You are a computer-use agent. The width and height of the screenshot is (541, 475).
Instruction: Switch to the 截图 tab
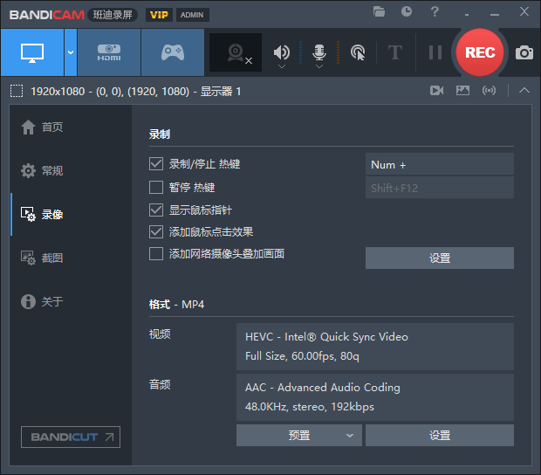[52, 258]
